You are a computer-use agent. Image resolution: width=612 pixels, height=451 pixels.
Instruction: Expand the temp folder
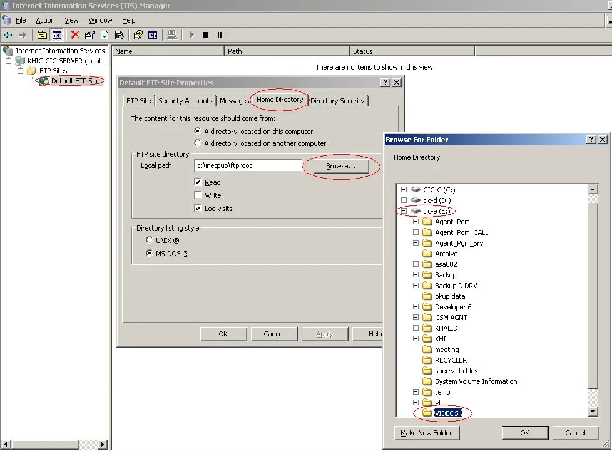[416, 392]
